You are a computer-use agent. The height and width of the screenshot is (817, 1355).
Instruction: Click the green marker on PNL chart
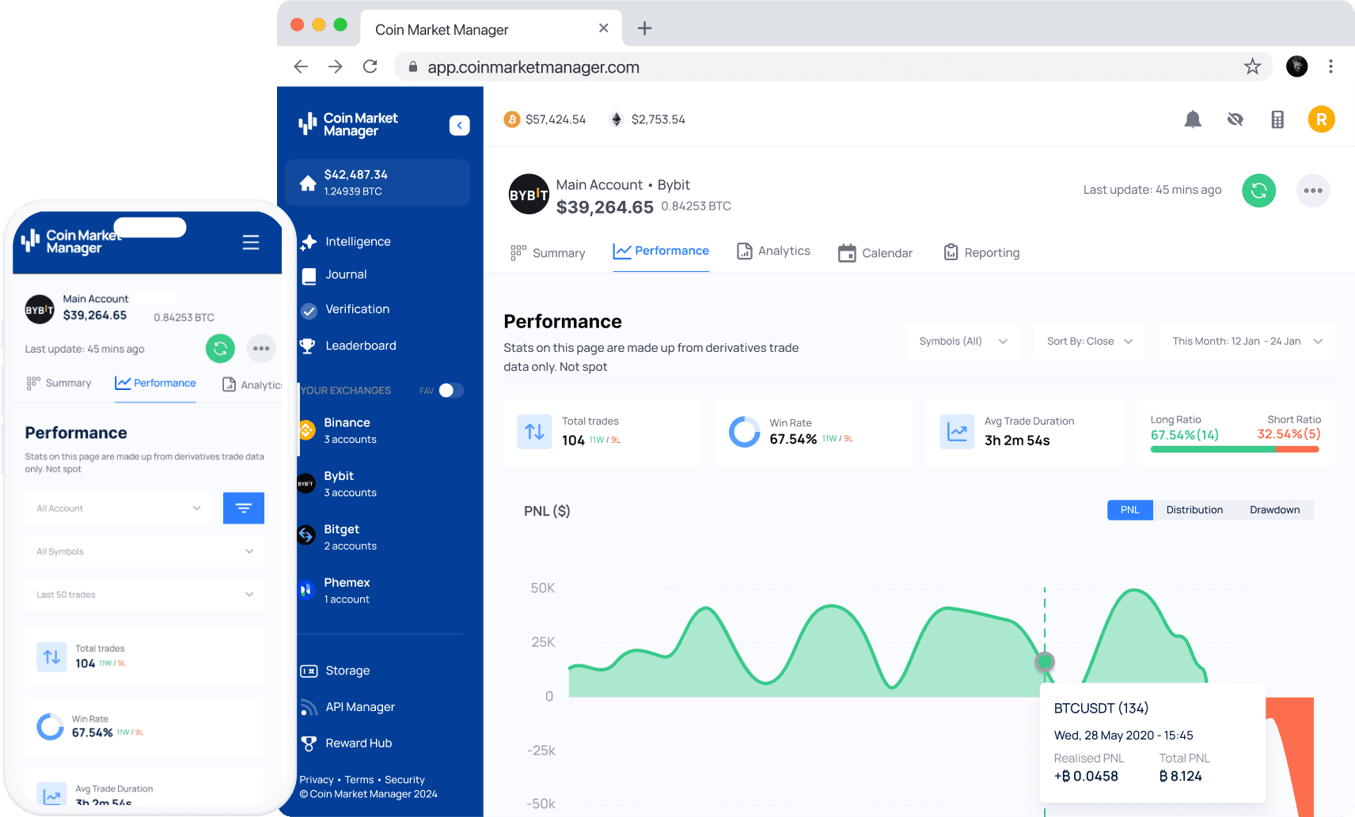[x=1045, y=662]
